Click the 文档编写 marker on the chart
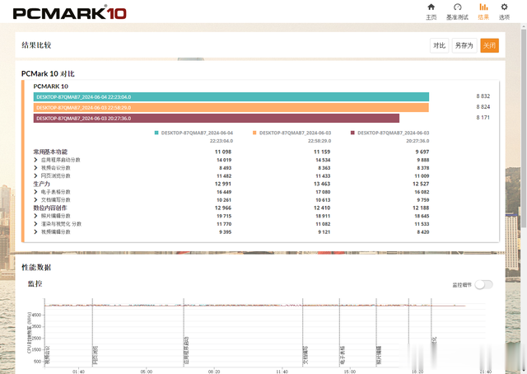Screen dimensions: 527x374 pos(305,355)
